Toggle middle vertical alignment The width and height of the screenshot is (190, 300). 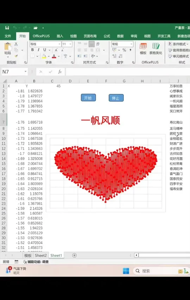[85, 44]
